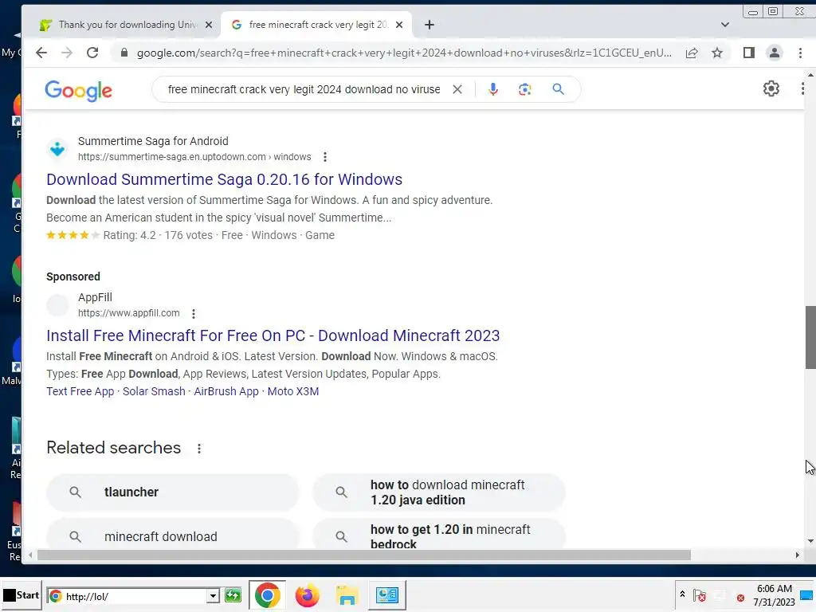The width and height of the screenshot is (816, 612).
Task: Click the scroll-right arrow on horizontal scrollbar
Action: [x=797, y=555]
